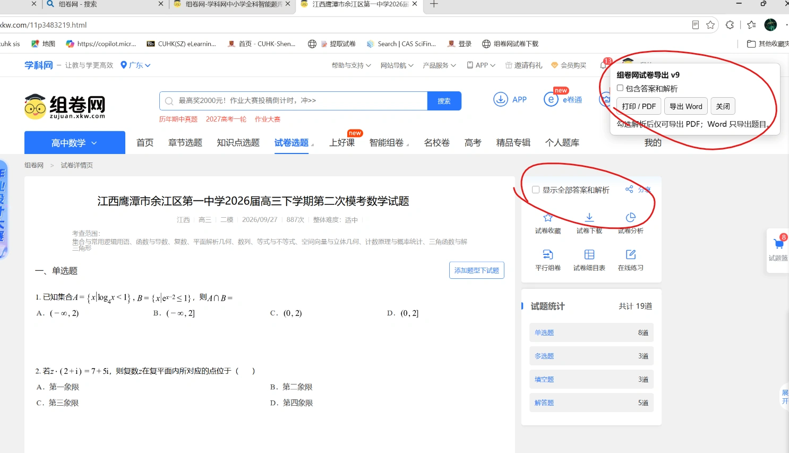Go to the 章节选题 tab
The height and width of the screenshot is (453, 789).
click(185, 143)
